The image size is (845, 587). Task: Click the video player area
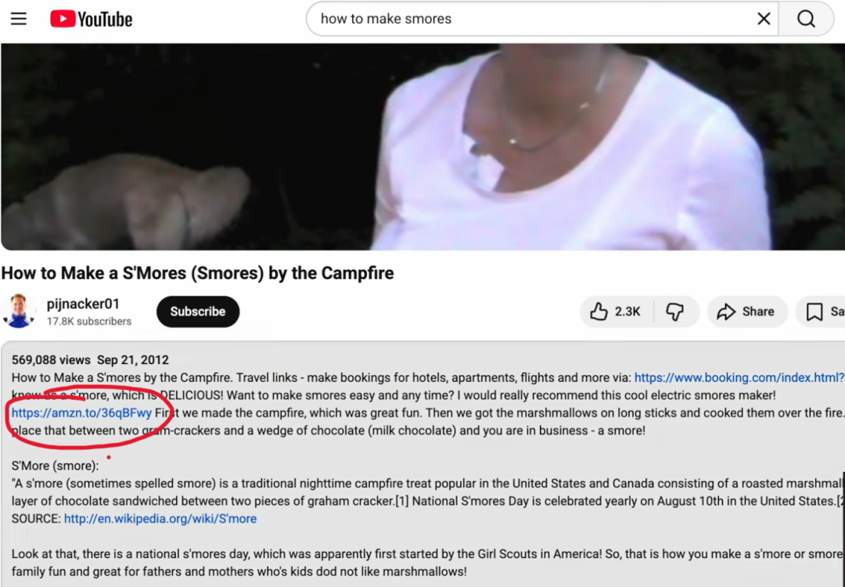pyautogui.click(x=422, y=146)
